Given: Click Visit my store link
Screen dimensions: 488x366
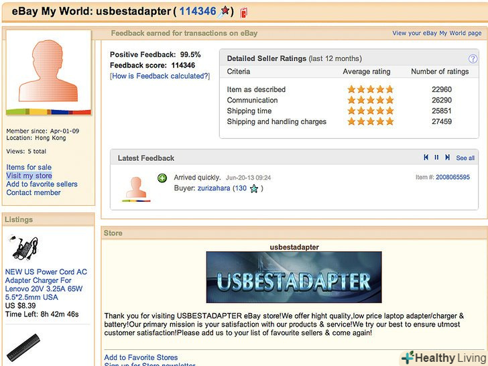Looking at the screenshot, I should pos(29,176).
